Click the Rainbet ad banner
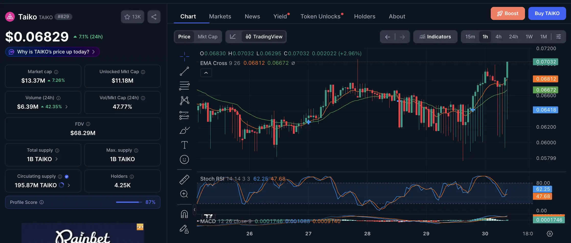The image size is (571, 243). pyautogui.click(x=83, y=233)
